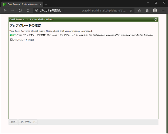Open the collections icon
The image size is (168, 134).
[x=147, y=10]
